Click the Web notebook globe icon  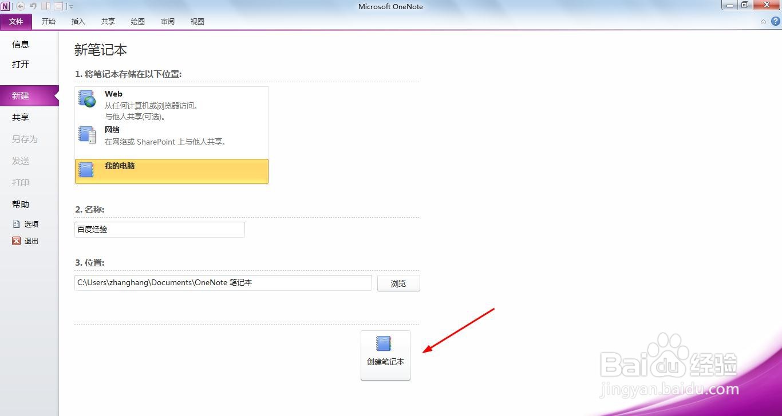(x=87, y=99)
